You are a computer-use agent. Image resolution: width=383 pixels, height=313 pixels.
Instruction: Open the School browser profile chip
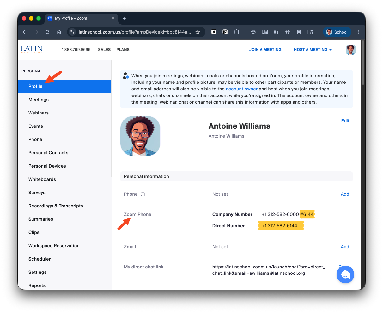click(337, 32)
